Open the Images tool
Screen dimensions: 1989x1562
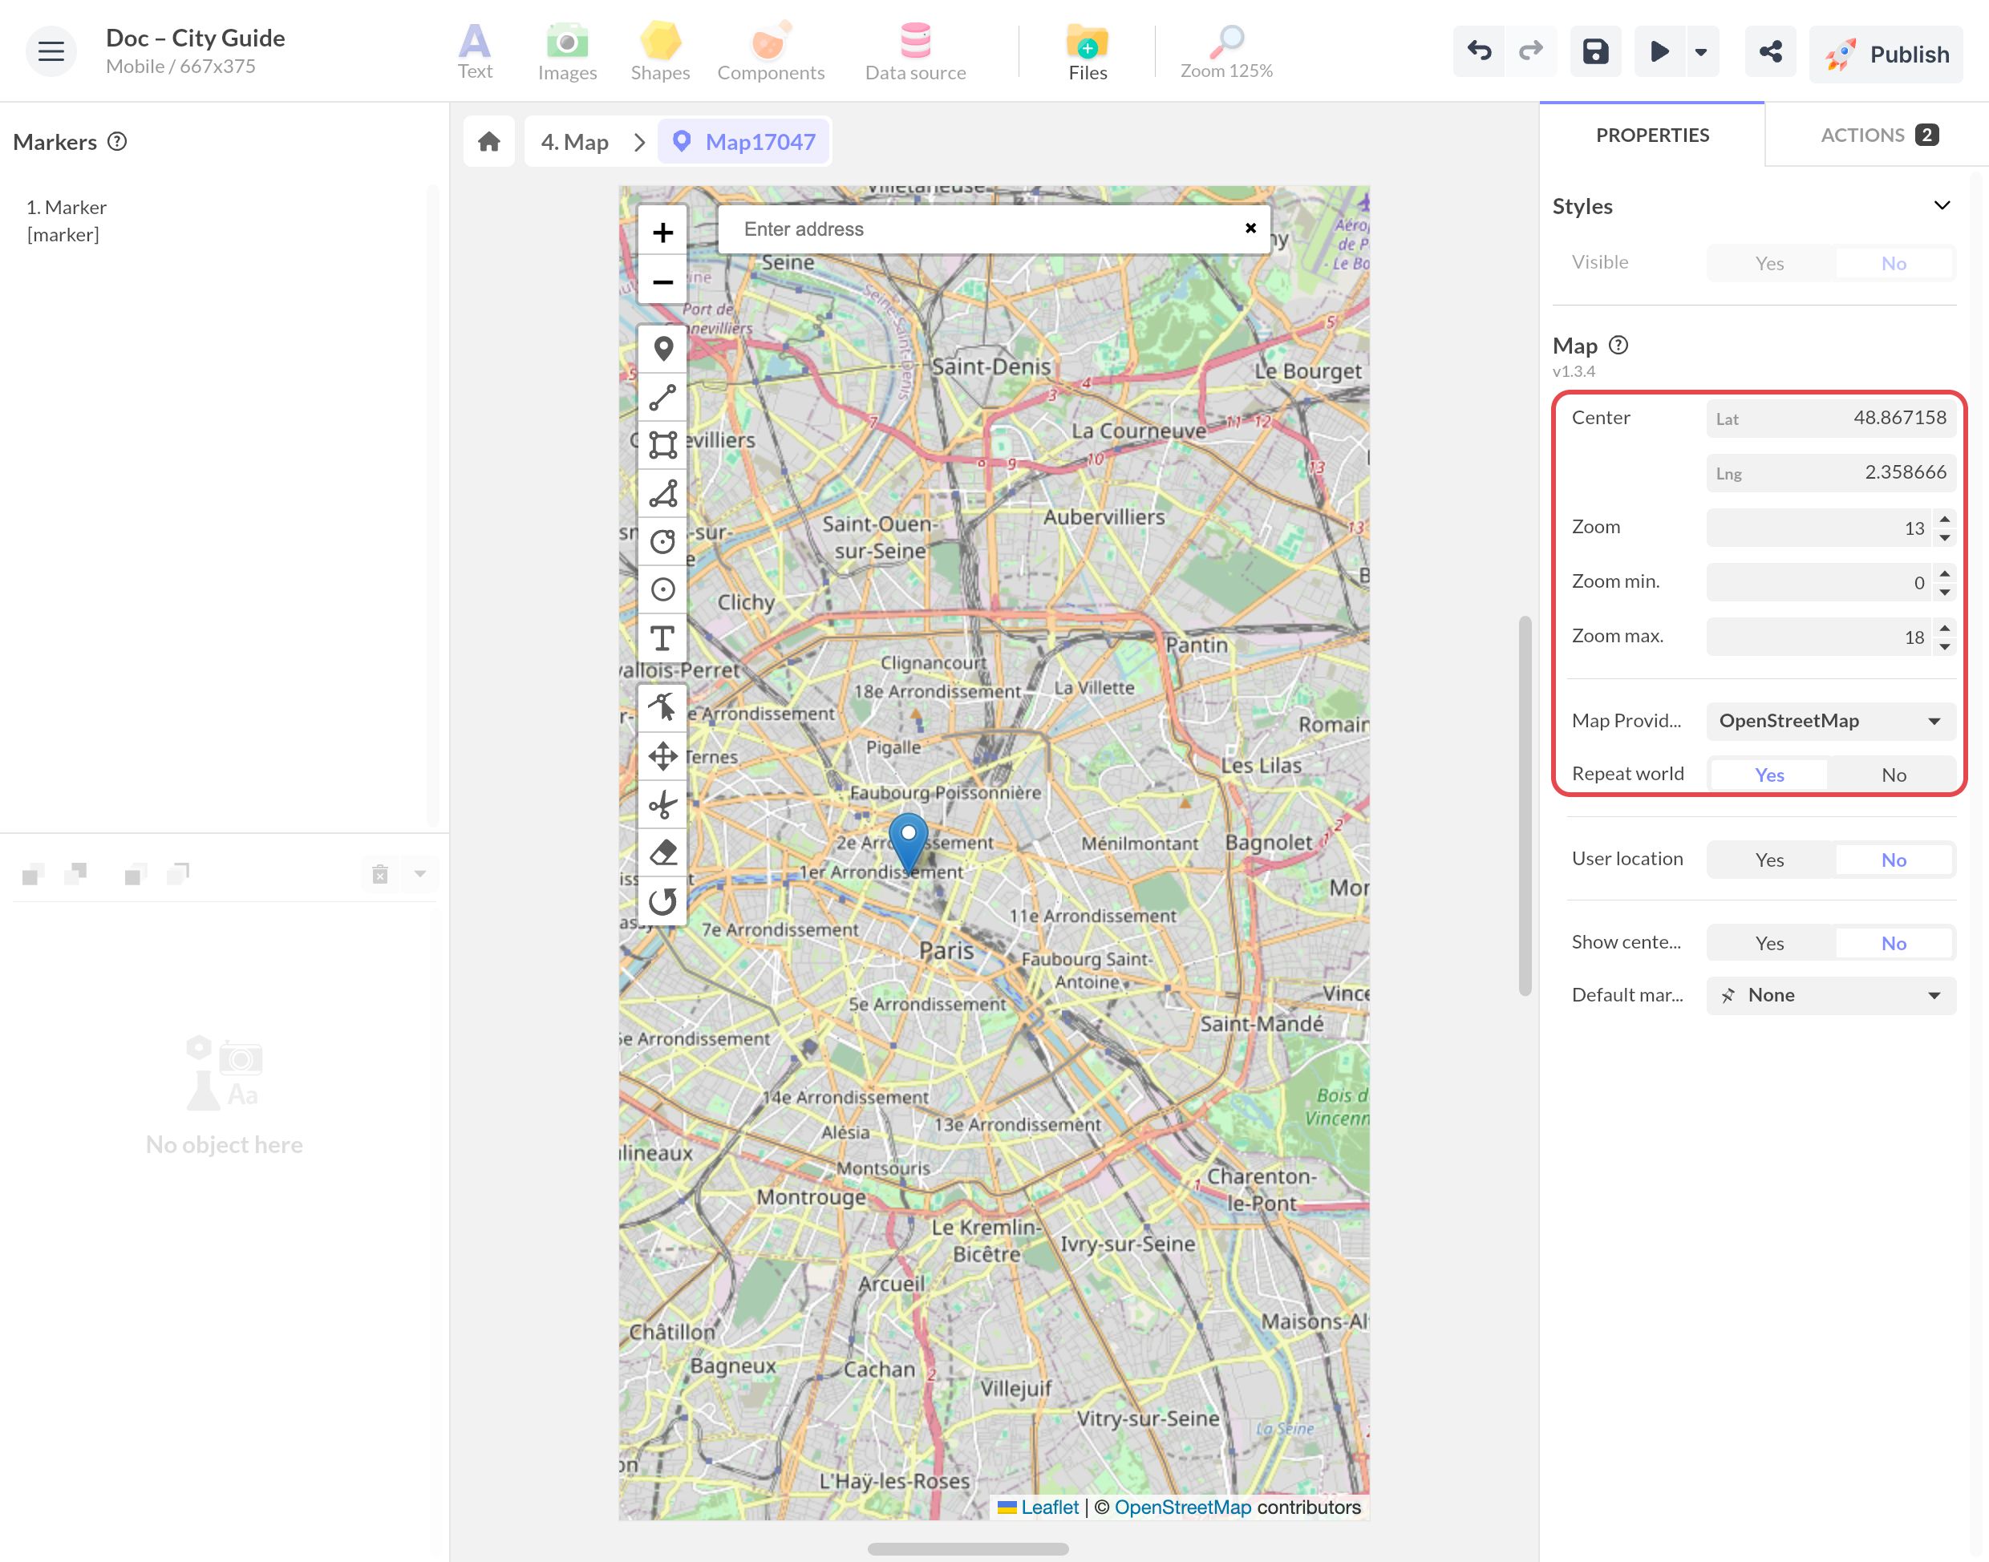(567, 51)
